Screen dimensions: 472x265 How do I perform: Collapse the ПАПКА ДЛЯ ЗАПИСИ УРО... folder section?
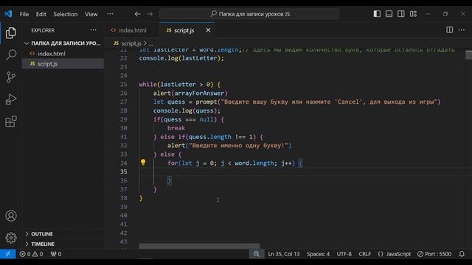coord(63,43)
